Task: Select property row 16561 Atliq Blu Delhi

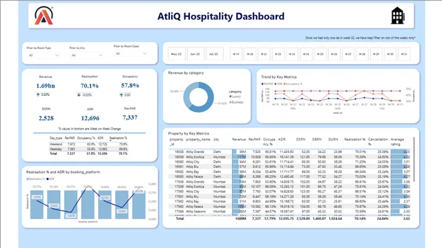Action: click(289, 167)
